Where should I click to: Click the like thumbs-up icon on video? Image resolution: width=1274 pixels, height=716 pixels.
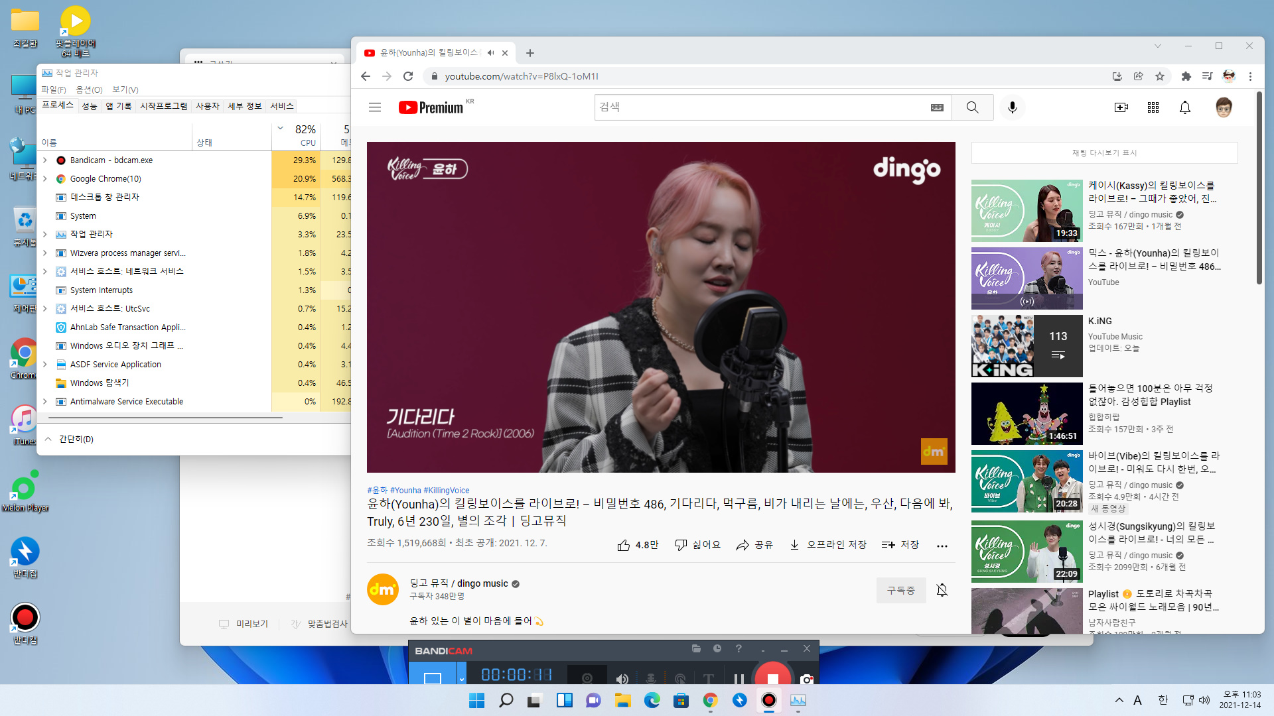click(x=624, y=545)
